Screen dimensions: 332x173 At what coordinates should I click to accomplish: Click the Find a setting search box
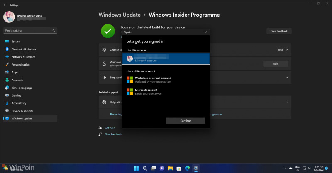(30, 30)
